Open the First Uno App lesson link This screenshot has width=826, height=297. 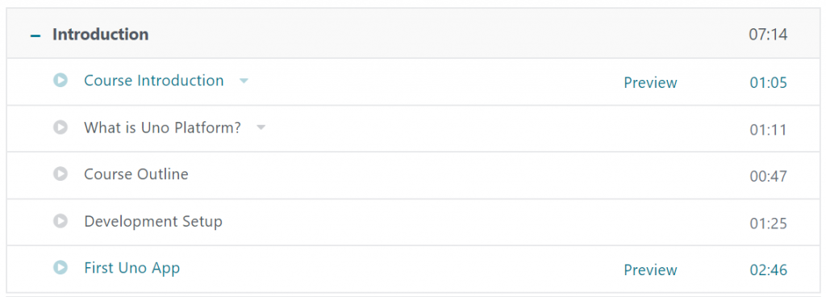(132, 268)
